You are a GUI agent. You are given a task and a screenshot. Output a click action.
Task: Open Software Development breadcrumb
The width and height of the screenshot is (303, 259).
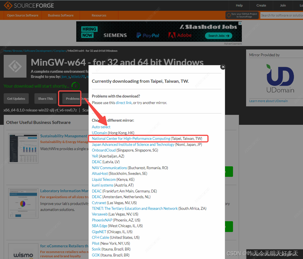pyautogui.click(x=38, y=51)
